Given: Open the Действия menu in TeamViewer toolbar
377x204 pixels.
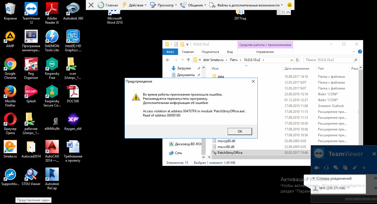Looking at the screenshot, I should point(134,5).
